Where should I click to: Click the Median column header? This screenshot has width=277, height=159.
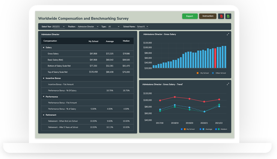click(x=126, y=41)
